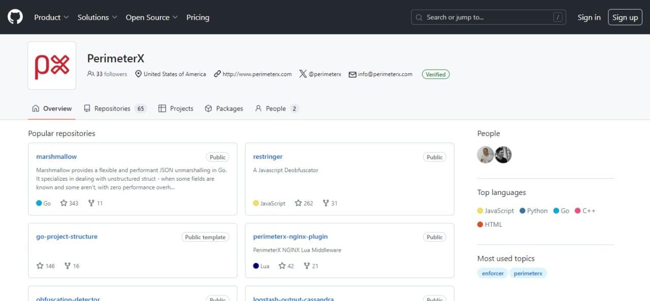Click the Popular repositories heading
The image size is (650, 301).
click(61, 133)
